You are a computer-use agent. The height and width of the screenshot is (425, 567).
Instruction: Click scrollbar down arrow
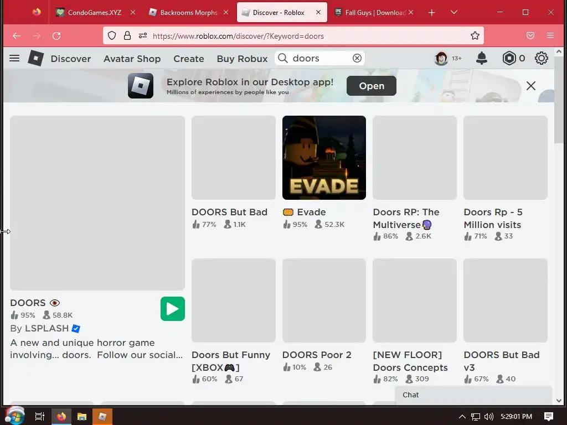tap(559, 401)
